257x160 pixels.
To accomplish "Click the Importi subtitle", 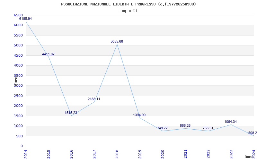I will (x=128, y=11).
